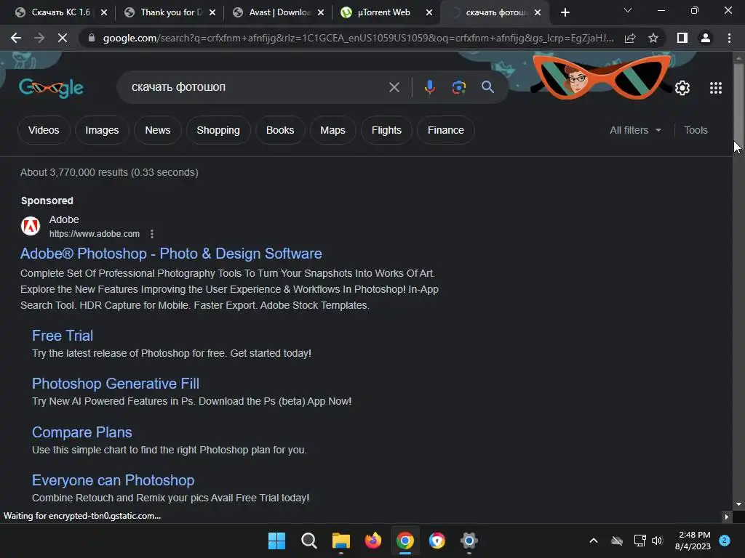This screenshot has height=558, width=745.
Task: Click the scrollbar up arrow
Action: (738, 58)
